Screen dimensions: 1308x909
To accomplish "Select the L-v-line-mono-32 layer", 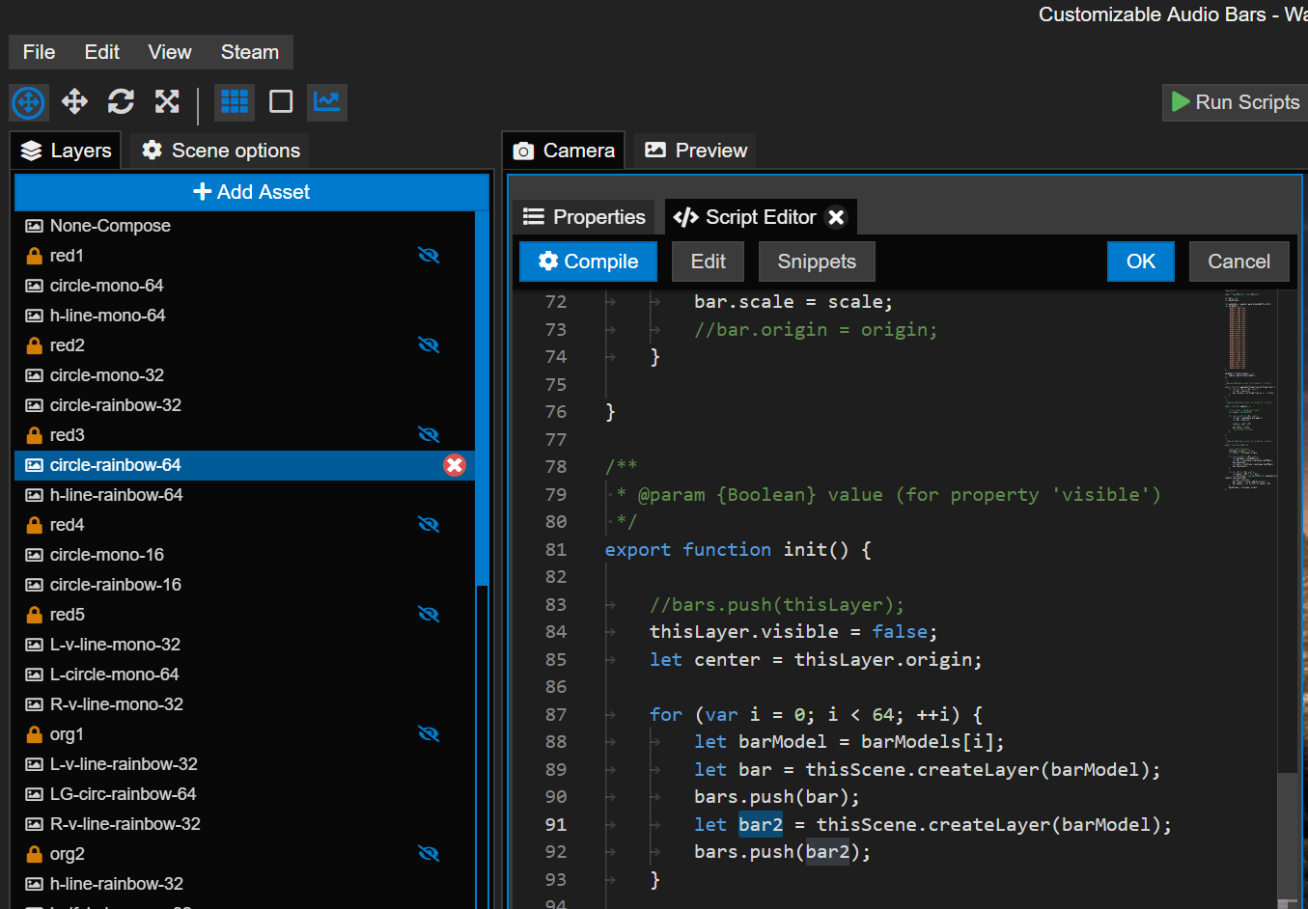I will [x=245, y=645].
